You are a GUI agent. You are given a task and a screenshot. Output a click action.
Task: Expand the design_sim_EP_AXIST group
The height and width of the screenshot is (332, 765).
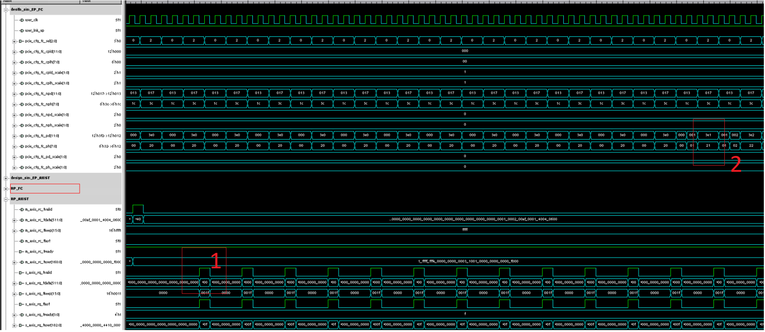[x=6, y=178]
